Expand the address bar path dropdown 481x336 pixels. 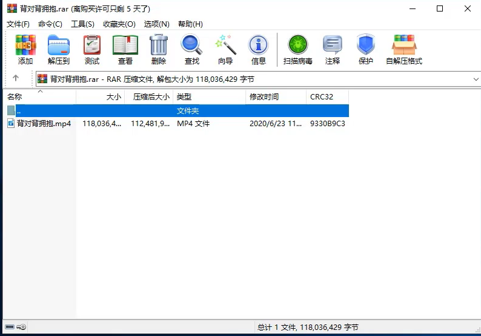coord(476,79)
